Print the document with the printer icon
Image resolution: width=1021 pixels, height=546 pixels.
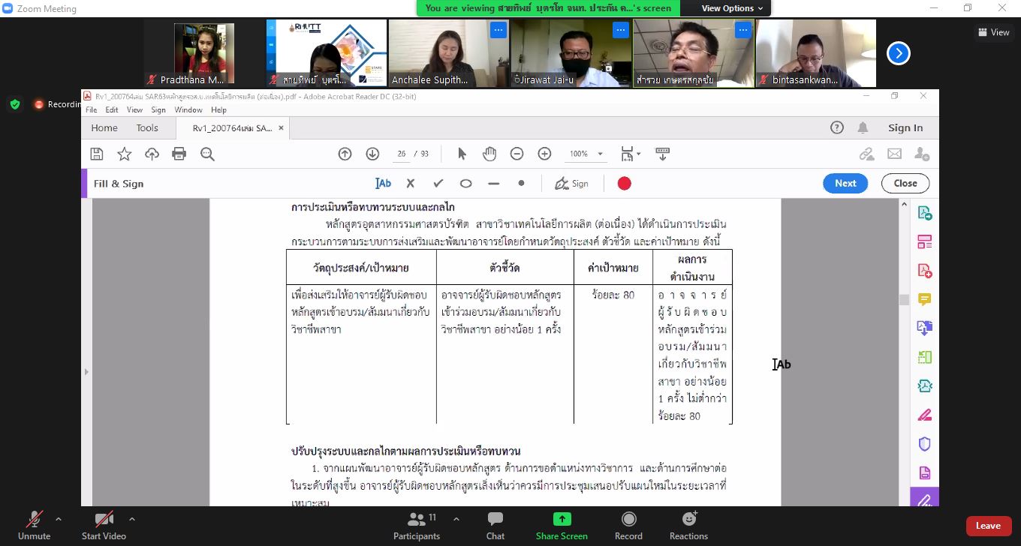(x=179, y=154)
